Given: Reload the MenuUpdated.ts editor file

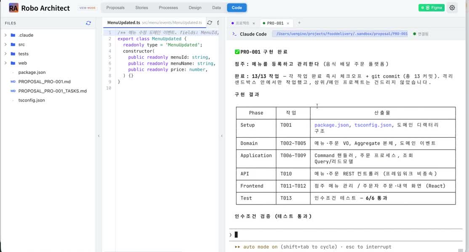Looking at the screenshot, I should pyautogui.click(x=210, y=23).
